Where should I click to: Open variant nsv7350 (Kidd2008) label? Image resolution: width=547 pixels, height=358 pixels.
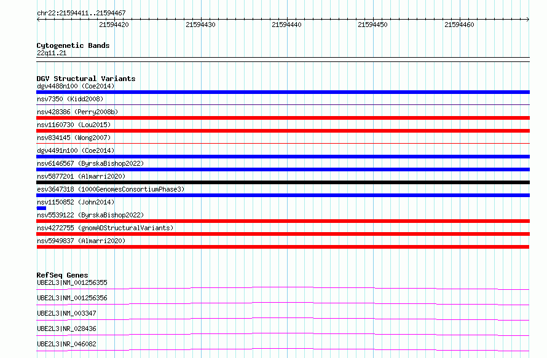click(70, 99)
